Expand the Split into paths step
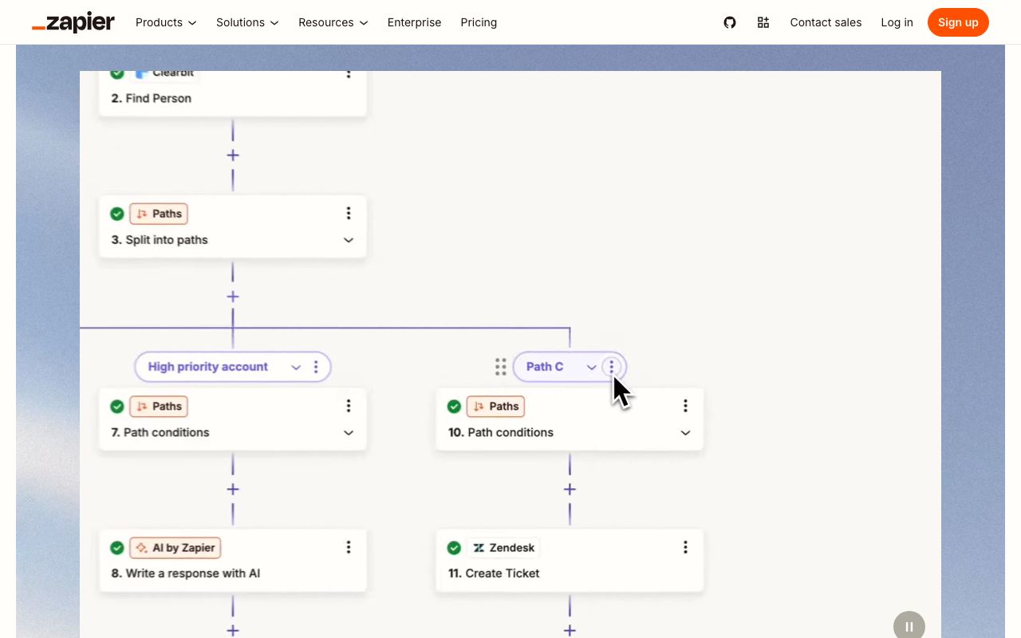Image resolution: width=1021 pixels, height=638 pixels. (349, 240)
